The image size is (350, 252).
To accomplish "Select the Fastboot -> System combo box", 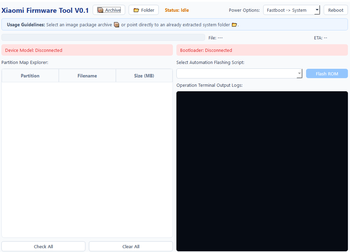I will point(292,10).
